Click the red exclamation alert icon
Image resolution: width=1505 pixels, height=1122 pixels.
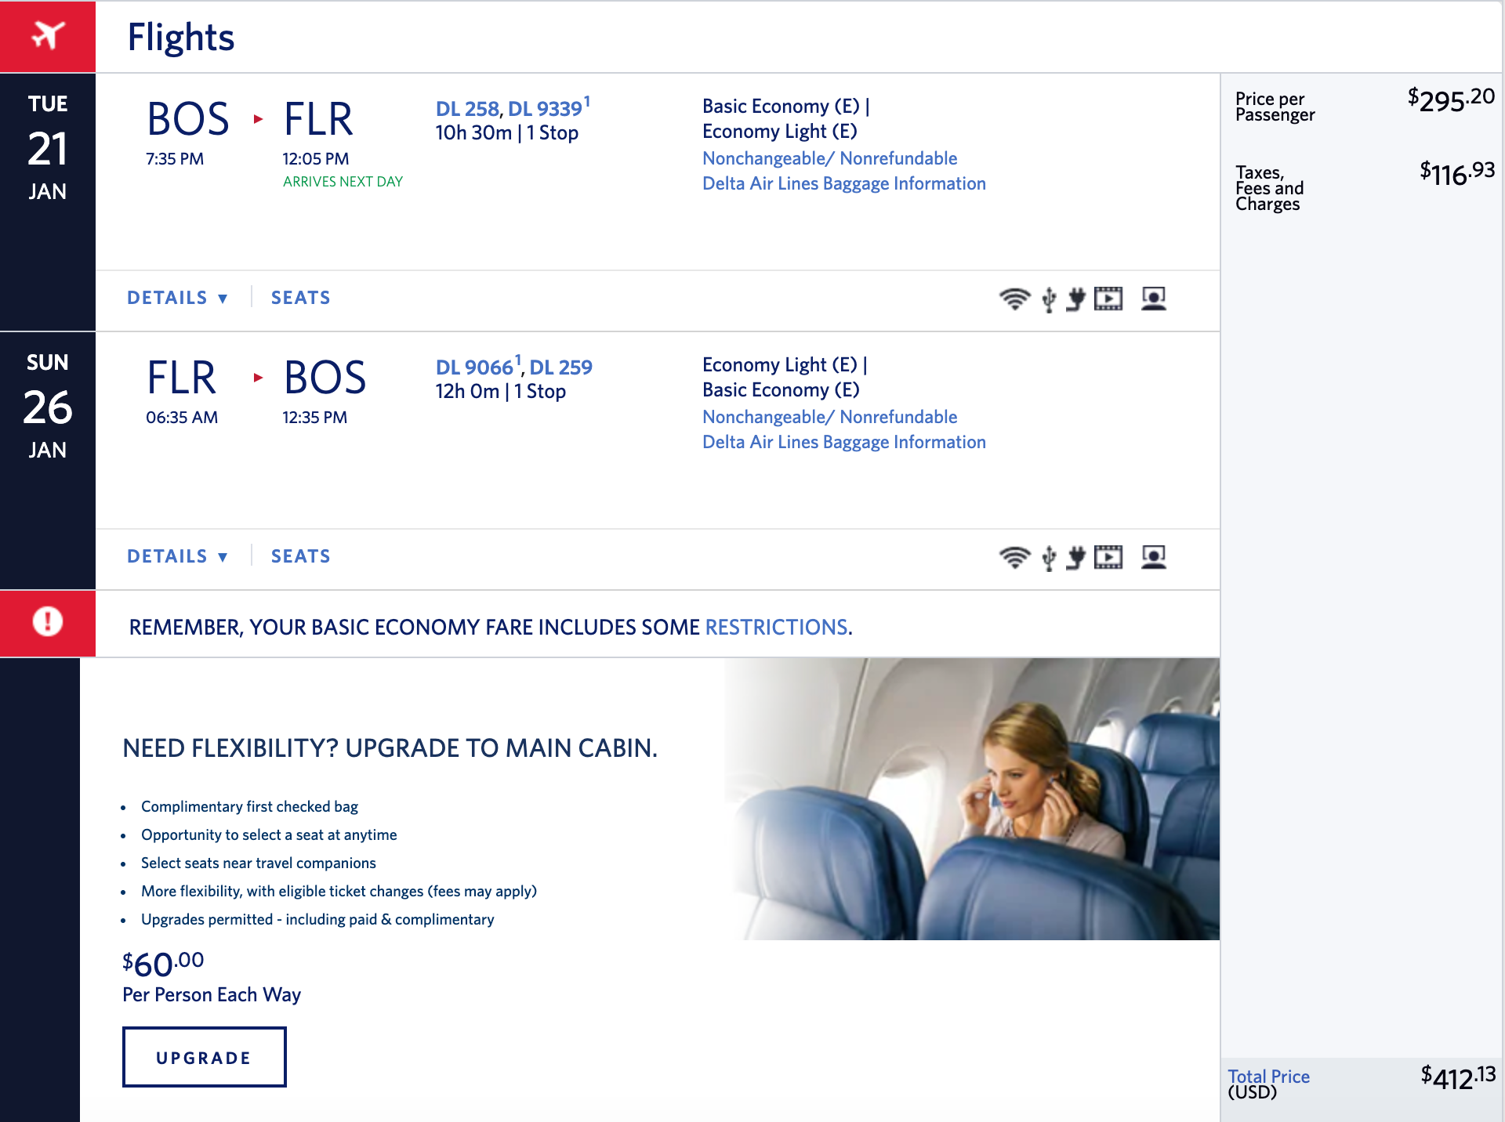click(x=48, y=622)
